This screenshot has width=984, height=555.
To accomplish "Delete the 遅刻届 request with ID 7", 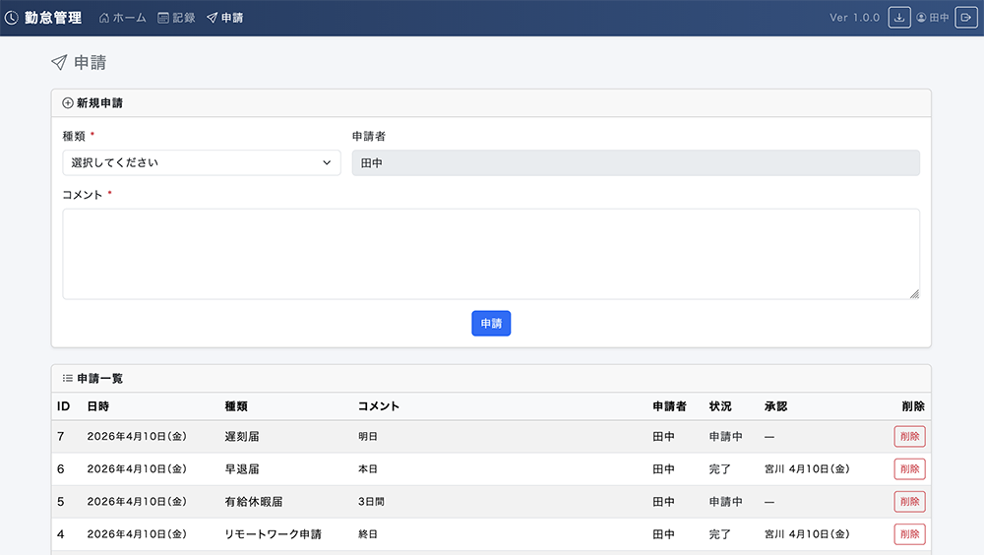I will click(909, 437).
